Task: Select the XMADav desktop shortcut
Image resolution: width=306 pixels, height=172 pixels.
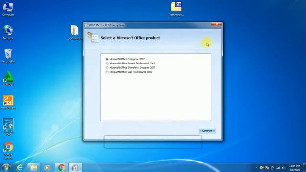Action: pos(8,79)
